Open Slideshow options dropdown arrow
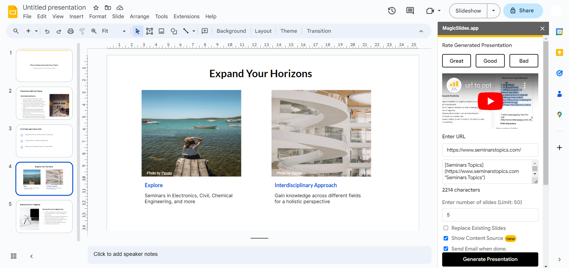 [x=493, y=11]
